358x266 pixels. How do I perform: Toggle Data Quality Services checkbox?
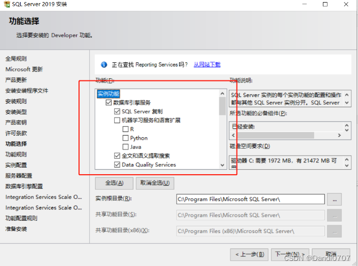(117, 164)
